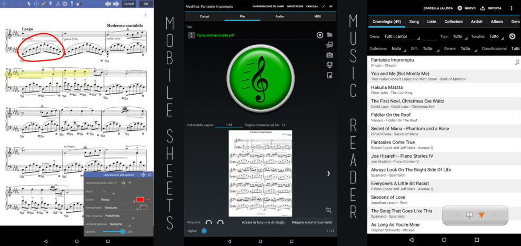Select the text annotation 'A' tool
This screenshot has height=246, width=521.
(x=57, y=4)
